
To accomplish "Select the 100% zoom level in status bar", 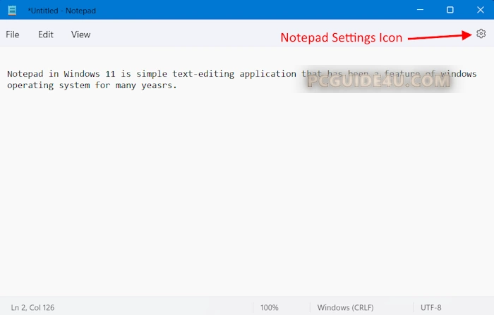I will (x=269, y=307).
